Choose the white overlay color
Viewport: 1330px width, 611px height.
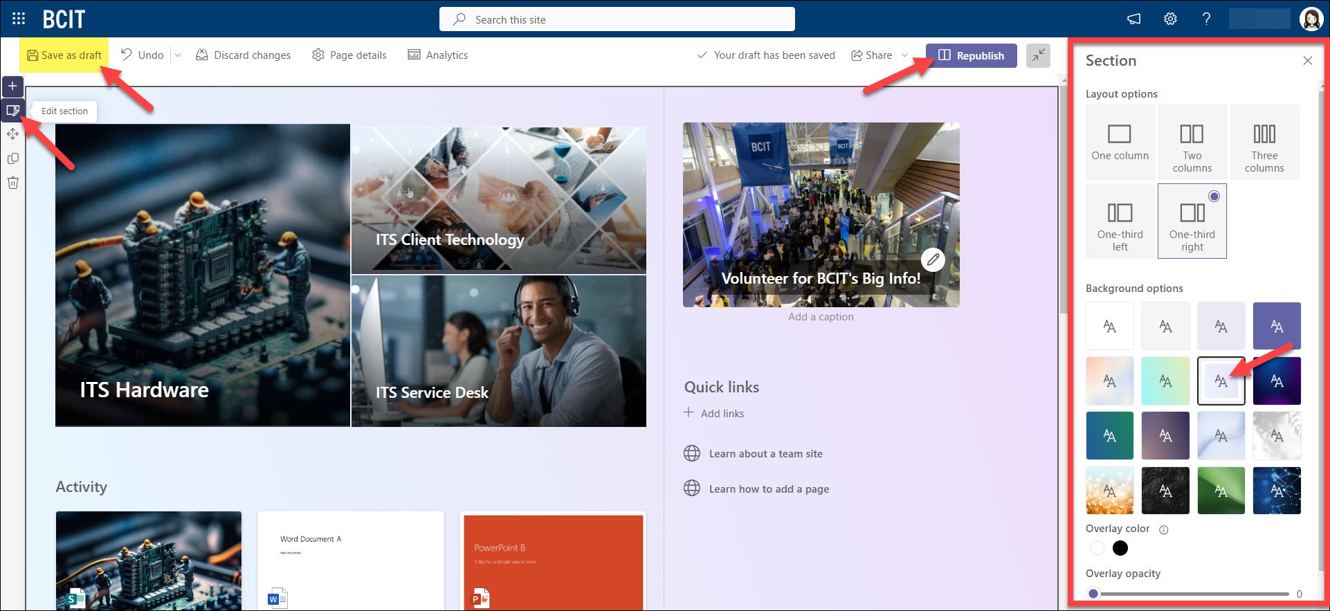pyautogui.click(x=1097, y=548)
